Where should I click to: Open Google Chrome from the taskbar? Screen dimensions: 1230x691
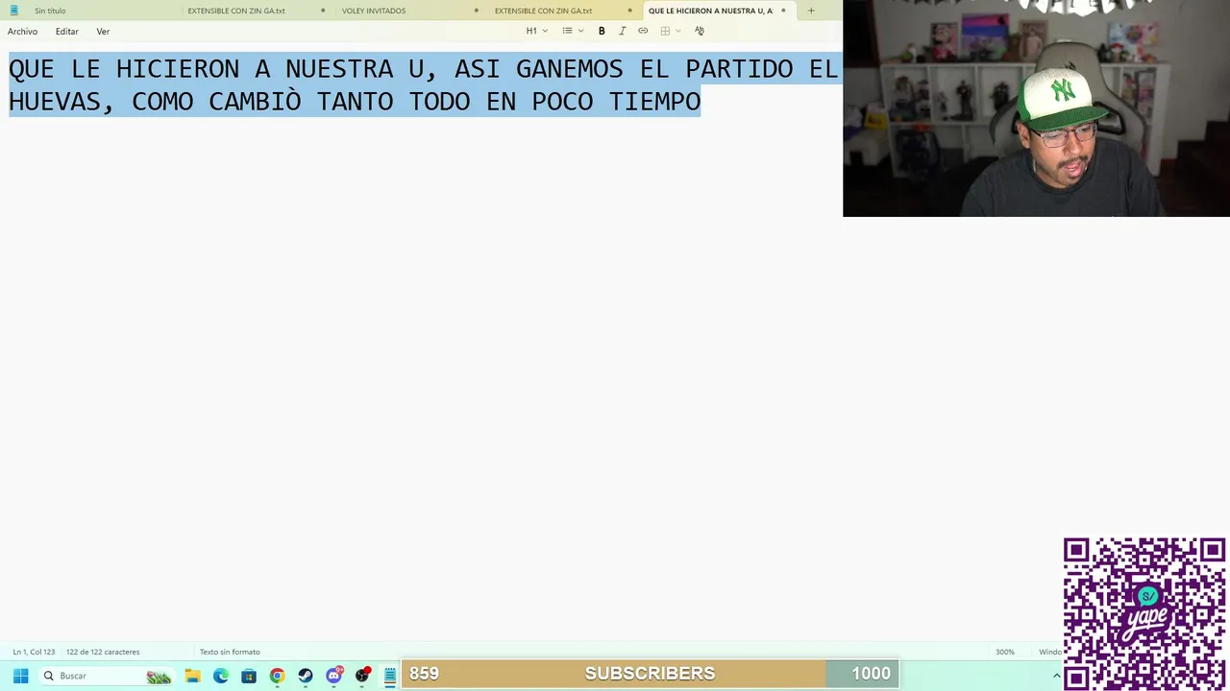[x=277, y=676]
